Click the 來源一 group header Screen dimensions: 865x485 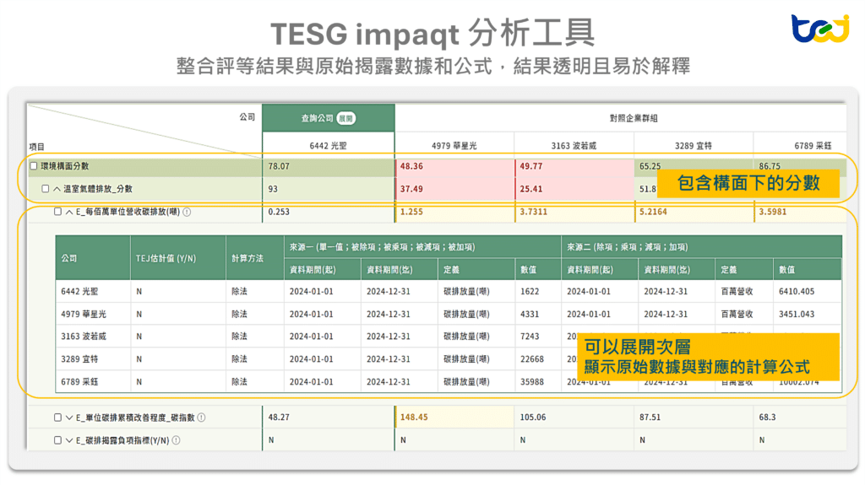tap(422, 247)
